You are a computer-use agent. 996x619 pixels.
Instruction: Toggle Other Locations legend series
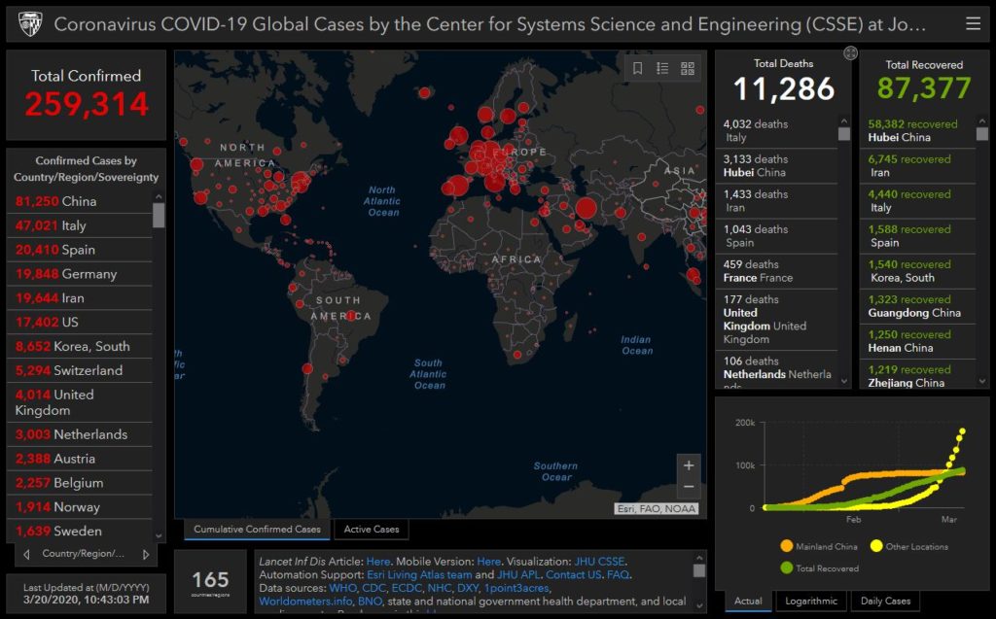(909, 546)
